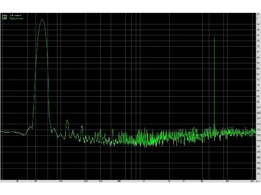Viewport: 261px width, 195px height.
Task: Click the small harmonic peak just right of the 100 gridline
Action: (x=67, y=121)
